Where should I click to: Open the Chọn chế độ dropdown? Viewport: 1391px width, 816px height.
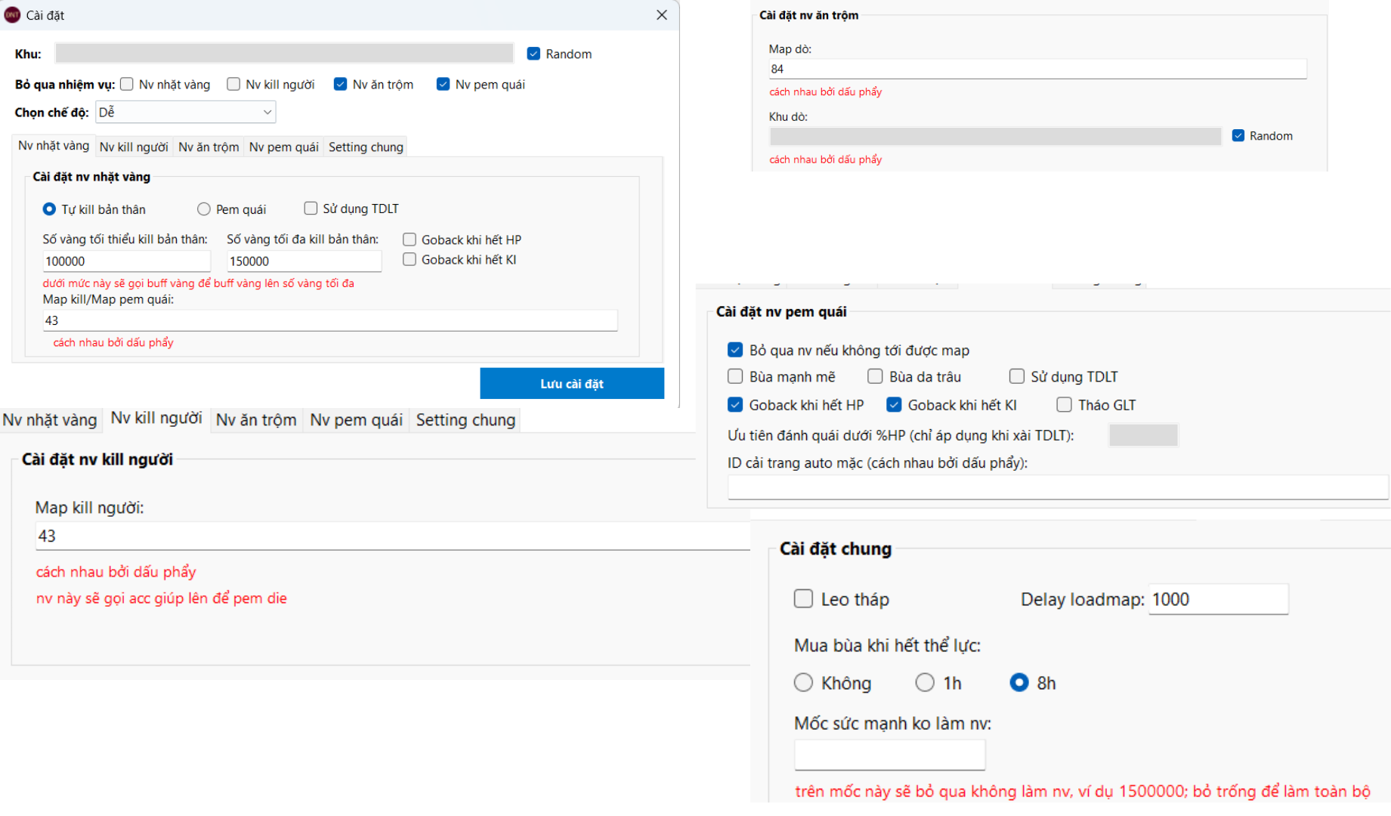185,113
